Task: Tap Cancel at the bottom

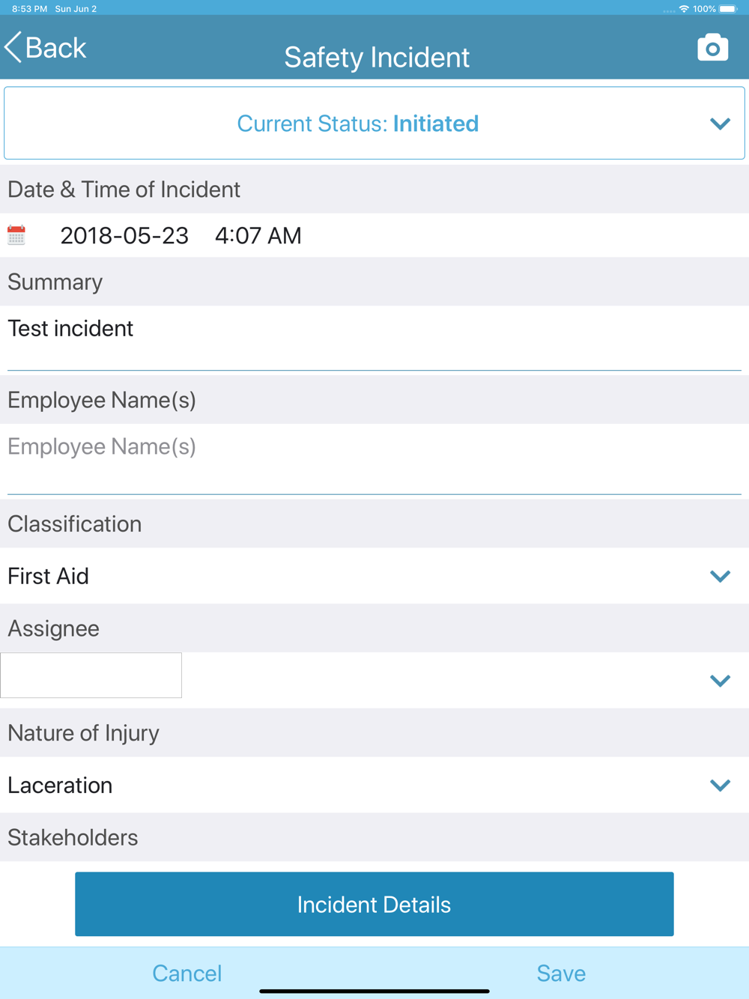Action: 187,973
